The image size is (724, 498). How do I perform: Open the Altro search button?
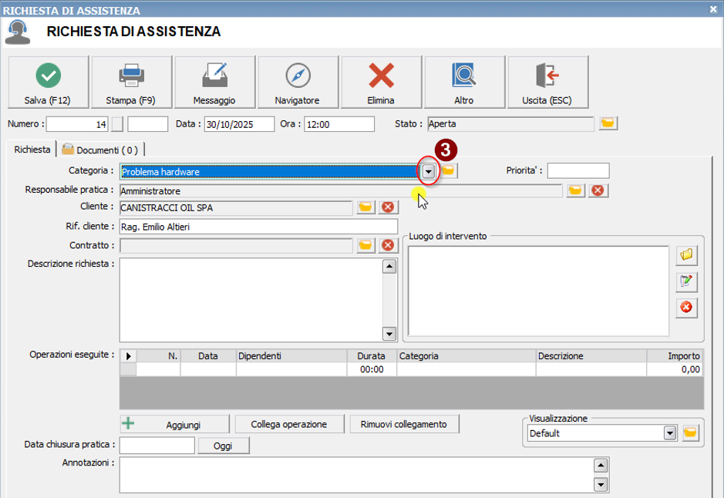tap(464, 82)
